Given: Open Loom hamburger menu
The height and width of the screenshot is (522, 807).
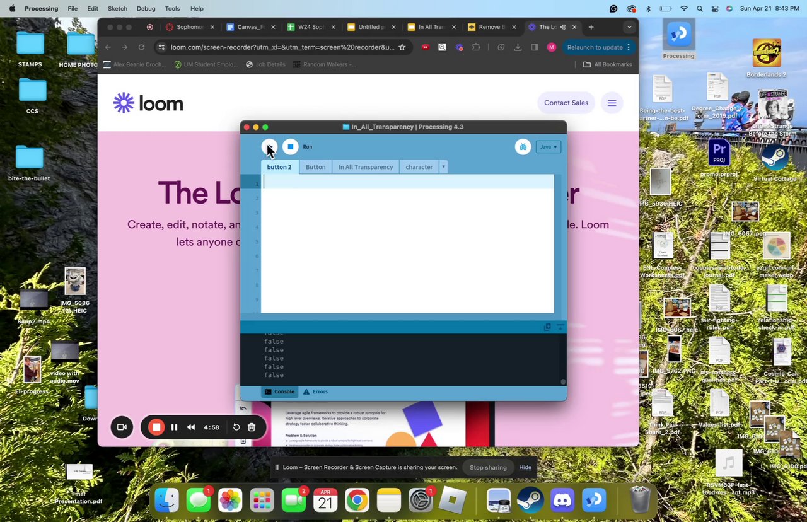Looking at the screenshot, I should pos(612,103).
